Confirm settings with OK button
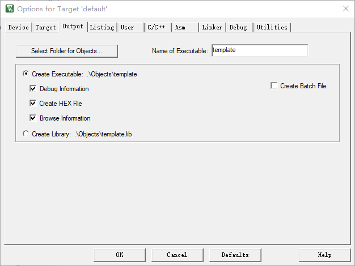Screen dimensions: 355x266 [120, 255]
